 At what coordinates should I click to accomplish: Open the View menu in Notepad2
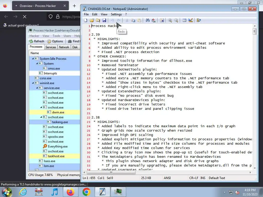104,14
